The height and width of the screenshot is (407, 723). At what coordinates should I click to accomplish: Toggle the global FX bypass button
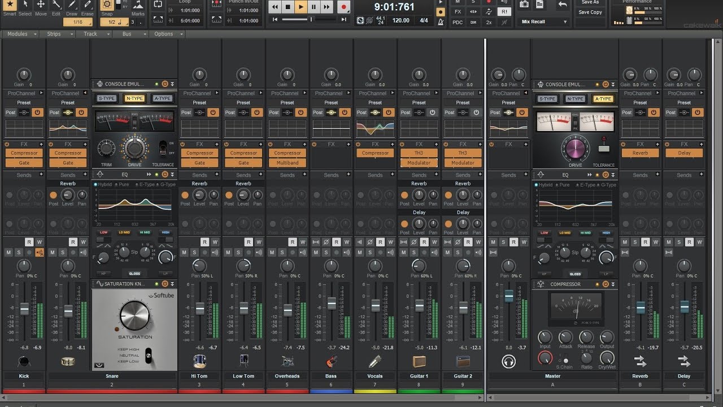pos(458,12)
